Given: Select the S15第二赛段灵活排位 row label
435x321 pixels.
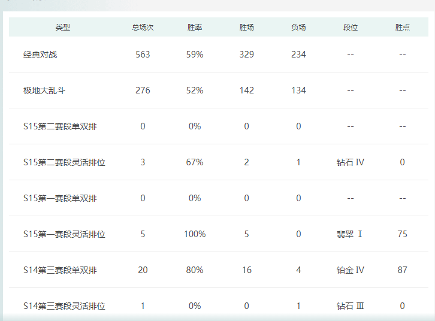Looking at the screenshot, I should pos(64,162).
